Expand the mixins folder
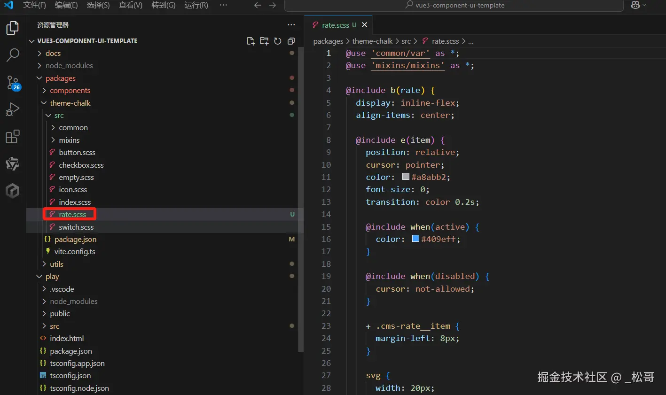Image resolution: width=666 pixels, height=395 pixels. 69,140
